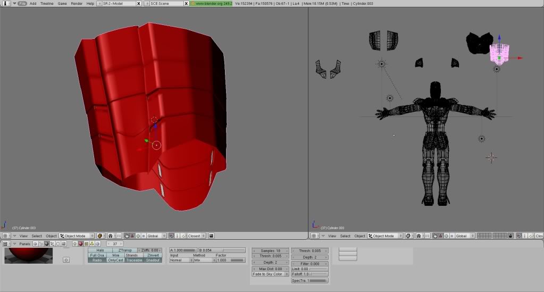This screenshot has height=292, width=544.
Task: Click the Halo button
Action: pyautogui.click(x=100, y=250)
